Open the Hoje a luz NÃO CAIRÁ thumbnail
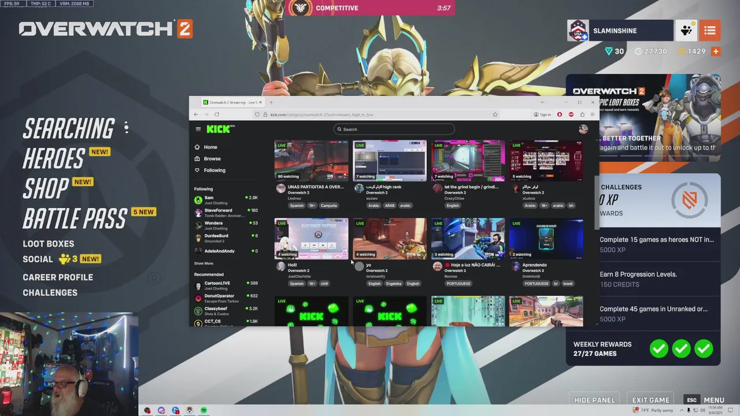The width and height of the screenshot is (740, 416). point(468,238)
